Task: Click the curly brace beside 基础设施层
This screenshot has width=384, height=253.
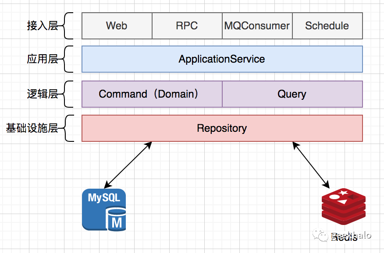Action: 67,128
